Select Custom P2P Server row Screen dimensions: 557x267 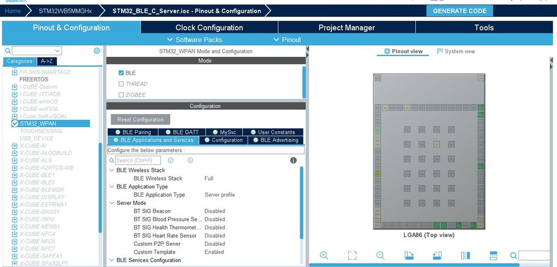tap(204, 244)
